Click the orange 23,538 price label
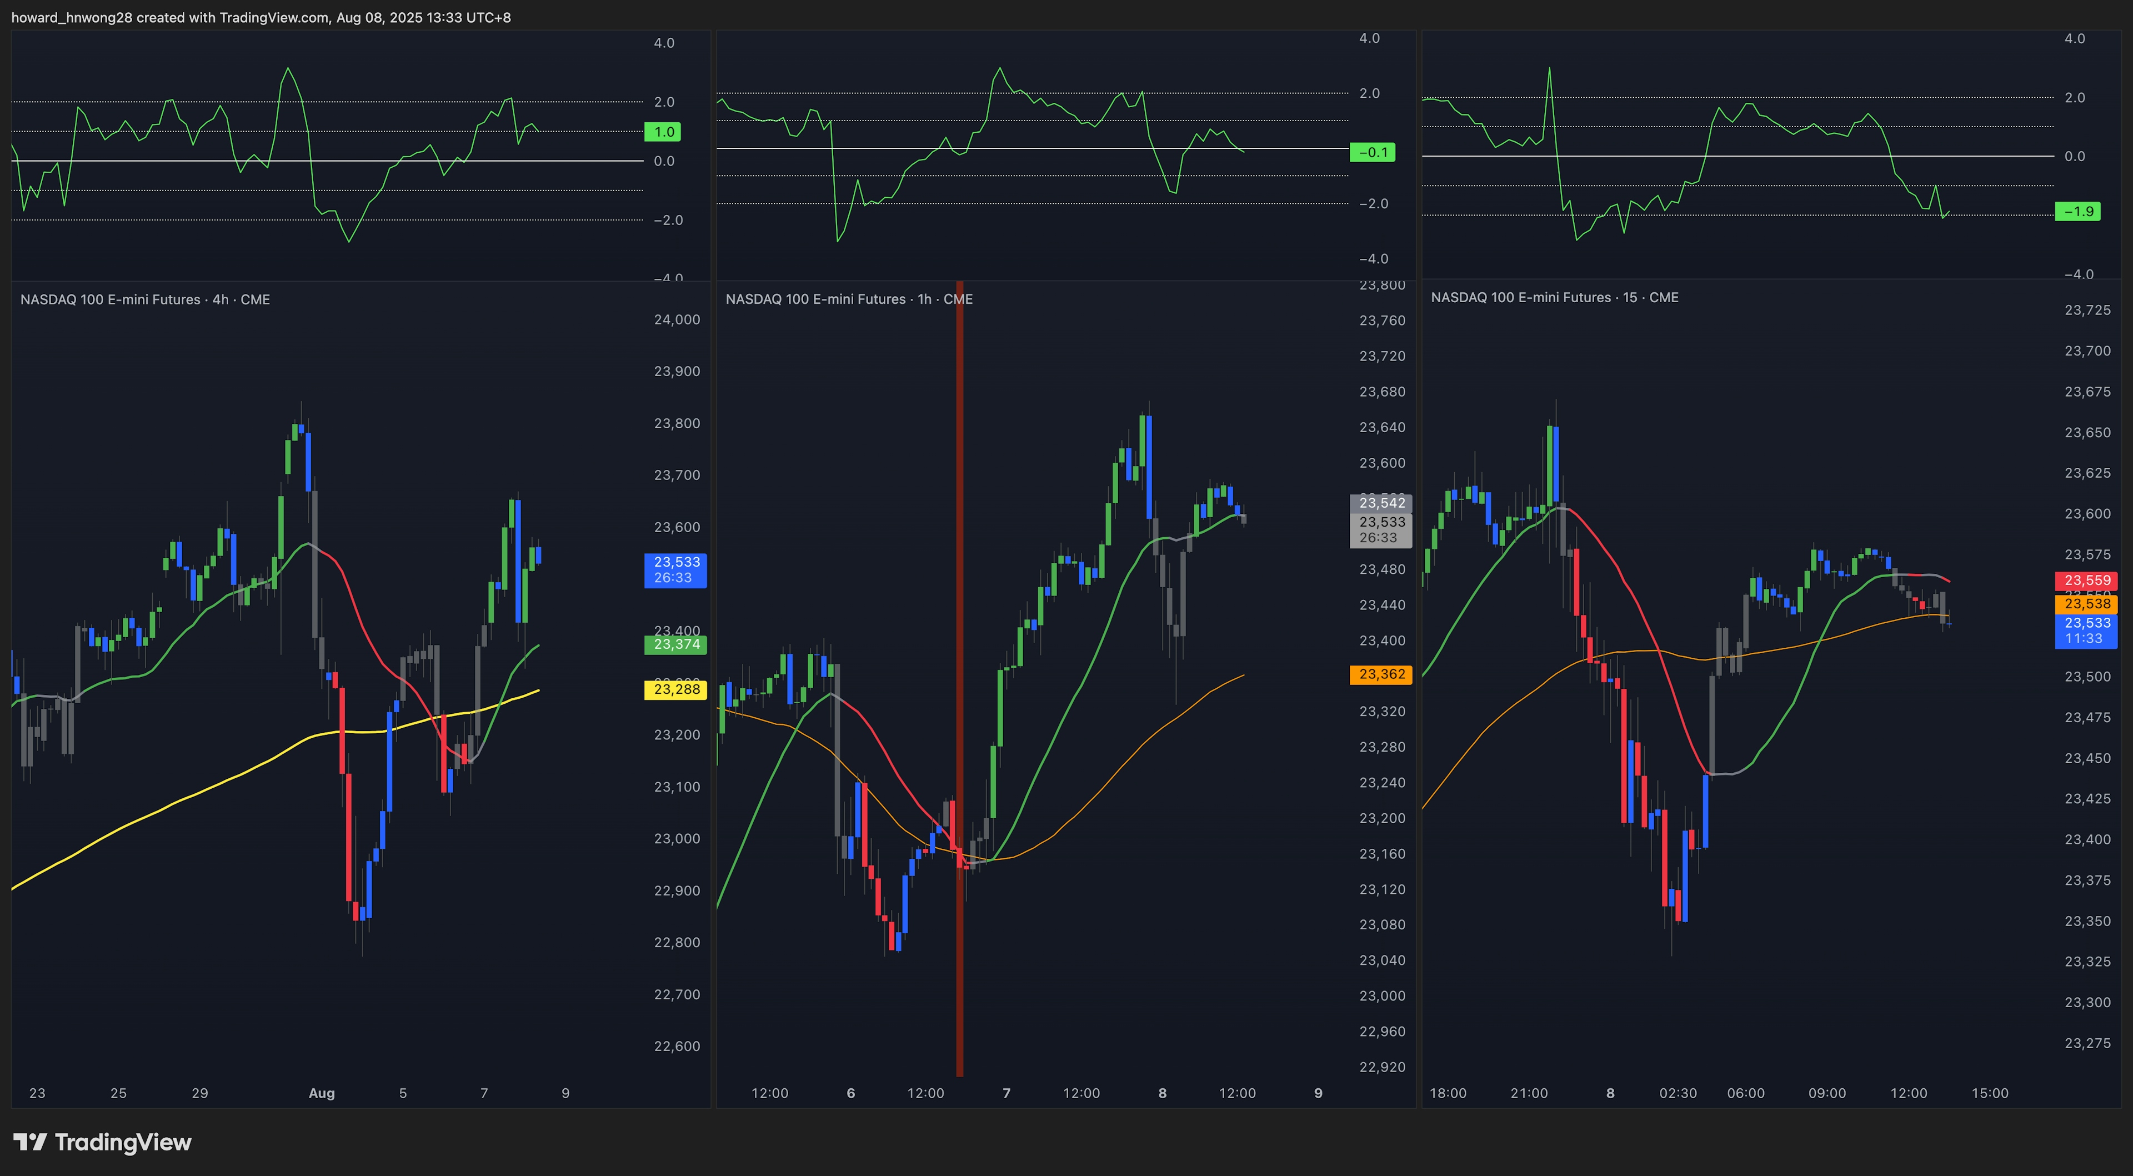 click(x=2087, y=604)
